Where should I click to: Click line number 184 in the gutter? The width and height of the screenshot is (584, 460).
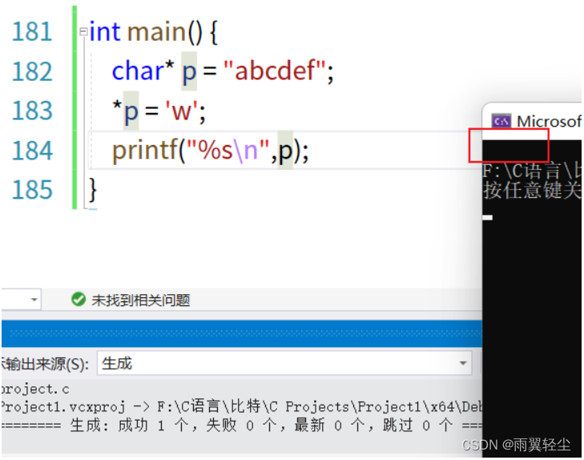point(32,151)
